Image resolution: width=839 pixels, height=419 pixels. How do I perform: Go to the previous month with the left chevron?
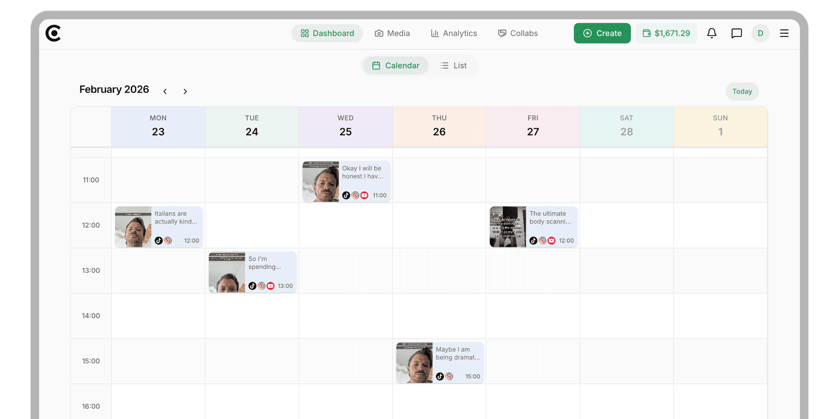click(x=165, y=91)
